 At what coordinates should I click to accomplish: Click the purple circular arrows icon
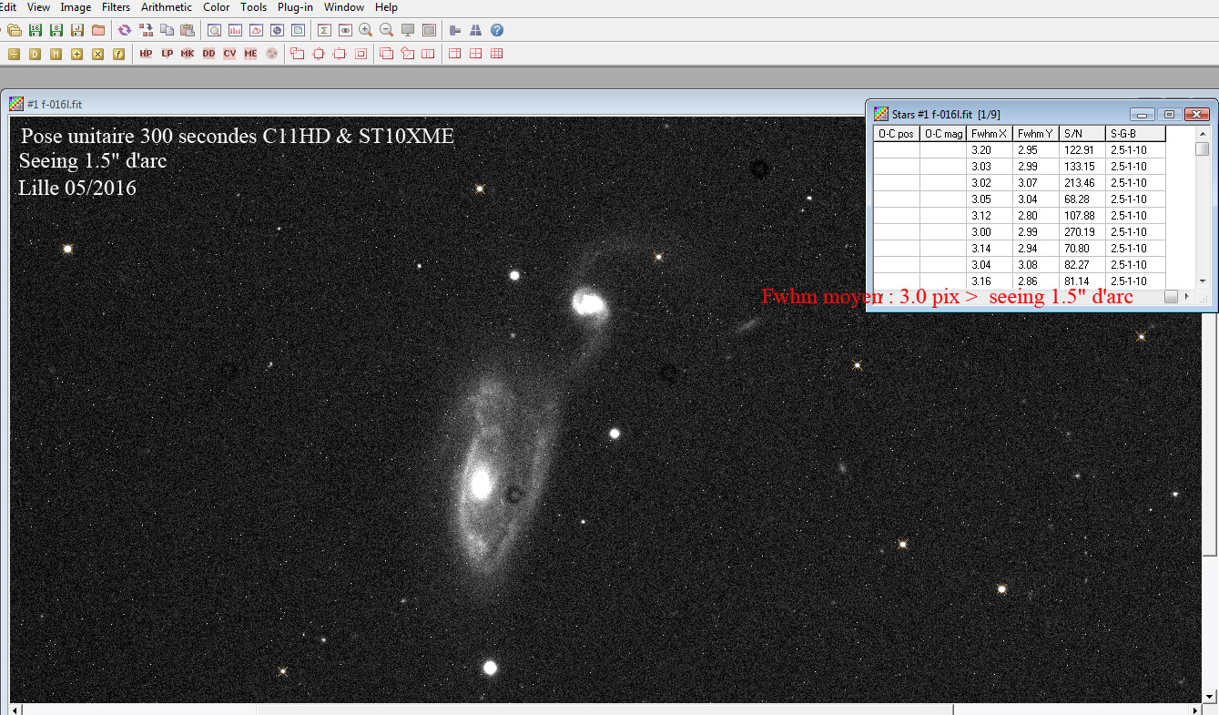[x=125, y=30]
